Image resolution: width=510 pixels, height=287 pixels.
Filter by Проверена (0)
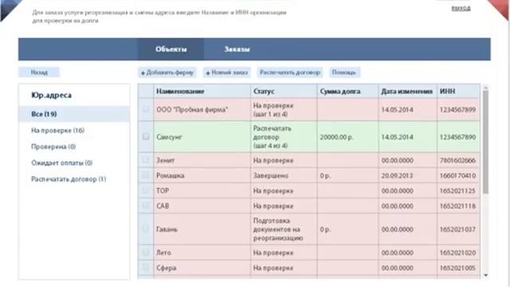pos(53,147)
